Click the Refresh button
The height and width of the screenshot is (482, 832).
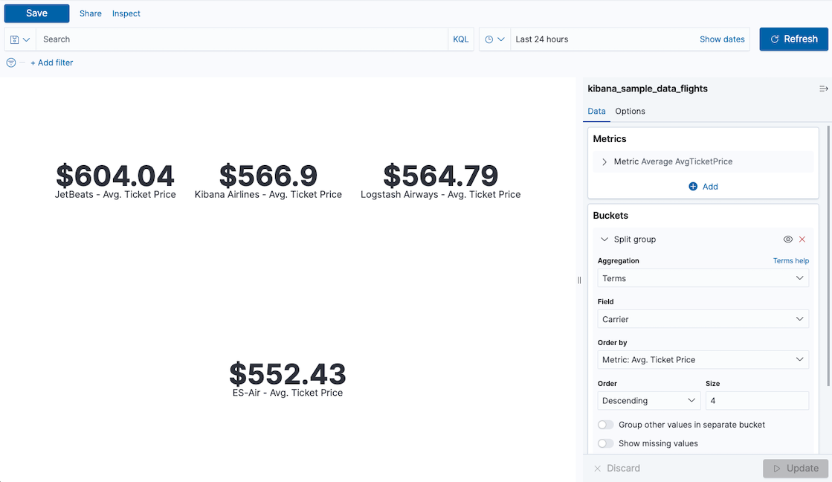[x=793, y=39]
